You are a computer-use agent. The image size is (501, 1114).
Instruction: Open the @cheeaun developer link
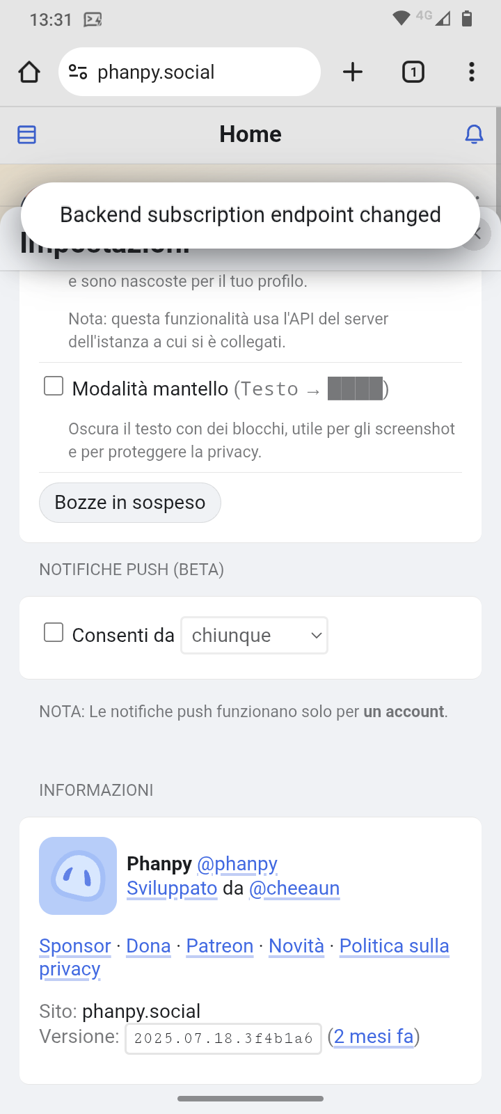click(x=294, y=888)
